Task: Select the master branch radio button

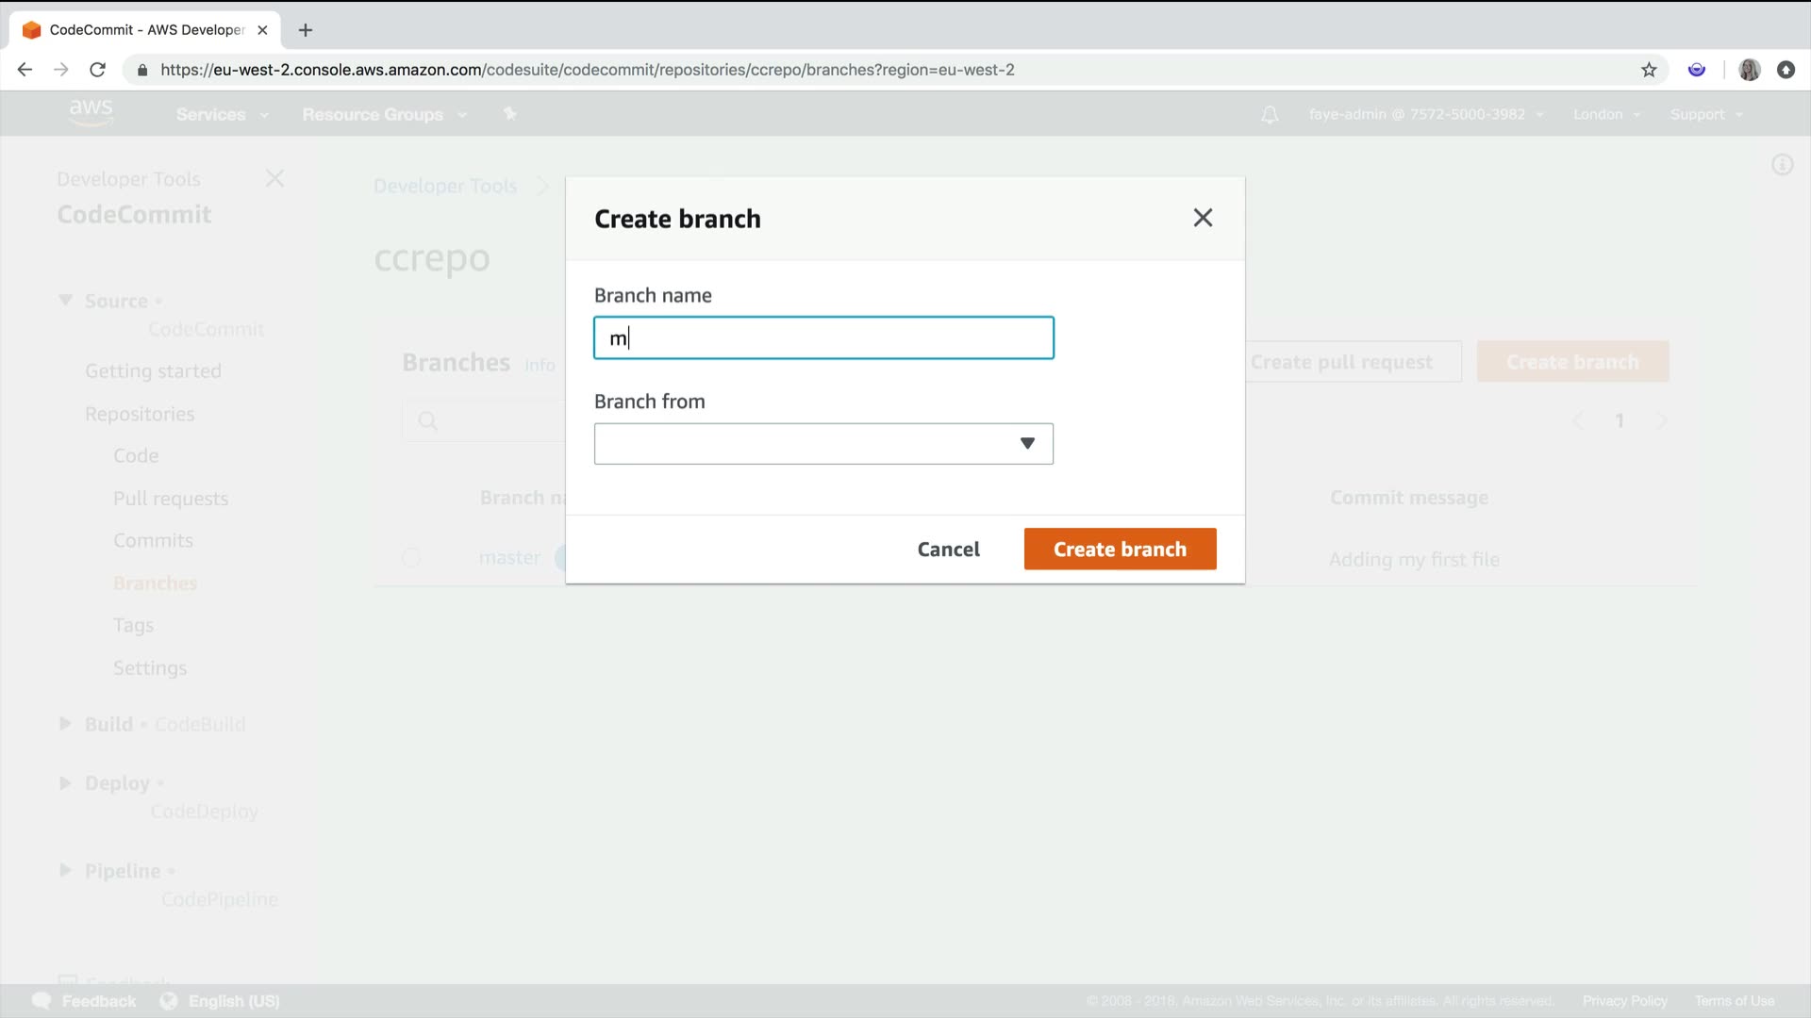Action: (x=411, y=558)
